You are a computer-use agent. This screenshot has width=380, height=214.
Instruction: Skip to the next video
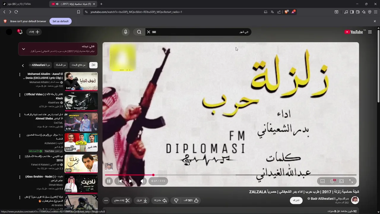point(131,181)
